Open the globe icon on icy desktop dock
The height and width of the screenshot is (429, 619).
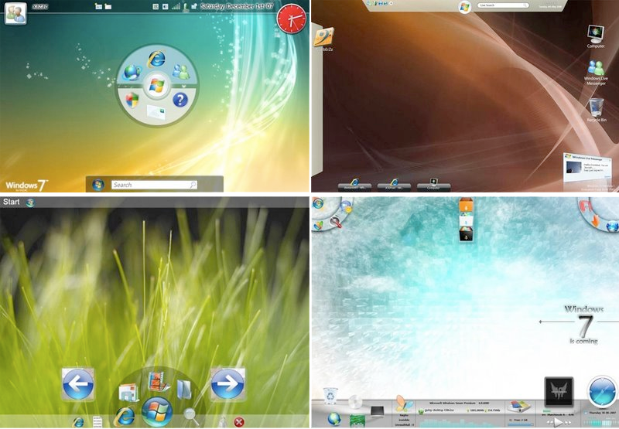(x=333, y=419)
